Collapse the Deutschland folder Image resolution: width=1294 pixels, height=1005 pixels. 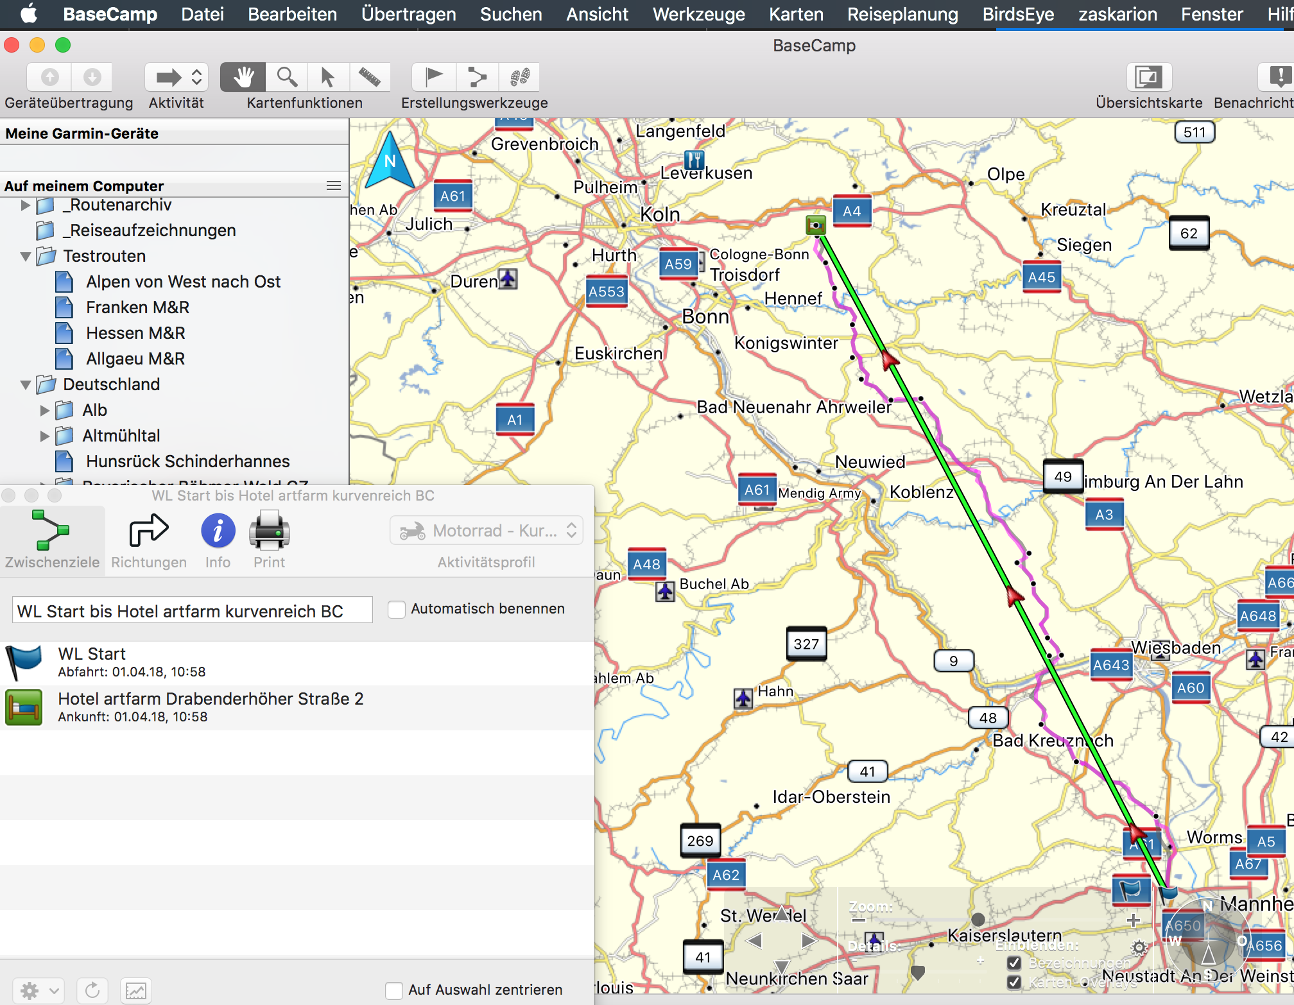point(26,385)
